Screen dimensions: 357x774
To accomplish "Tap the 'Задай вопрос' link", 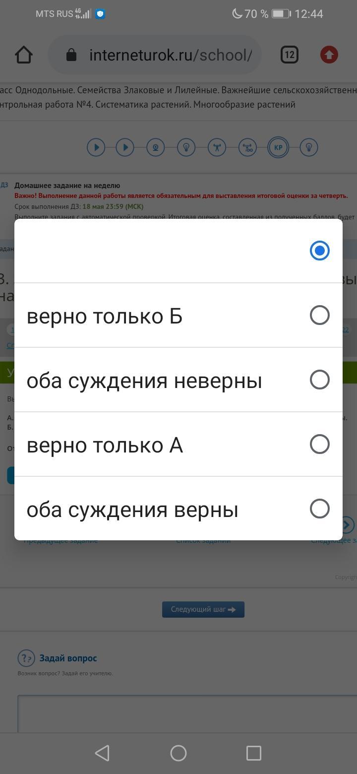I will click(x=68, y=658).
